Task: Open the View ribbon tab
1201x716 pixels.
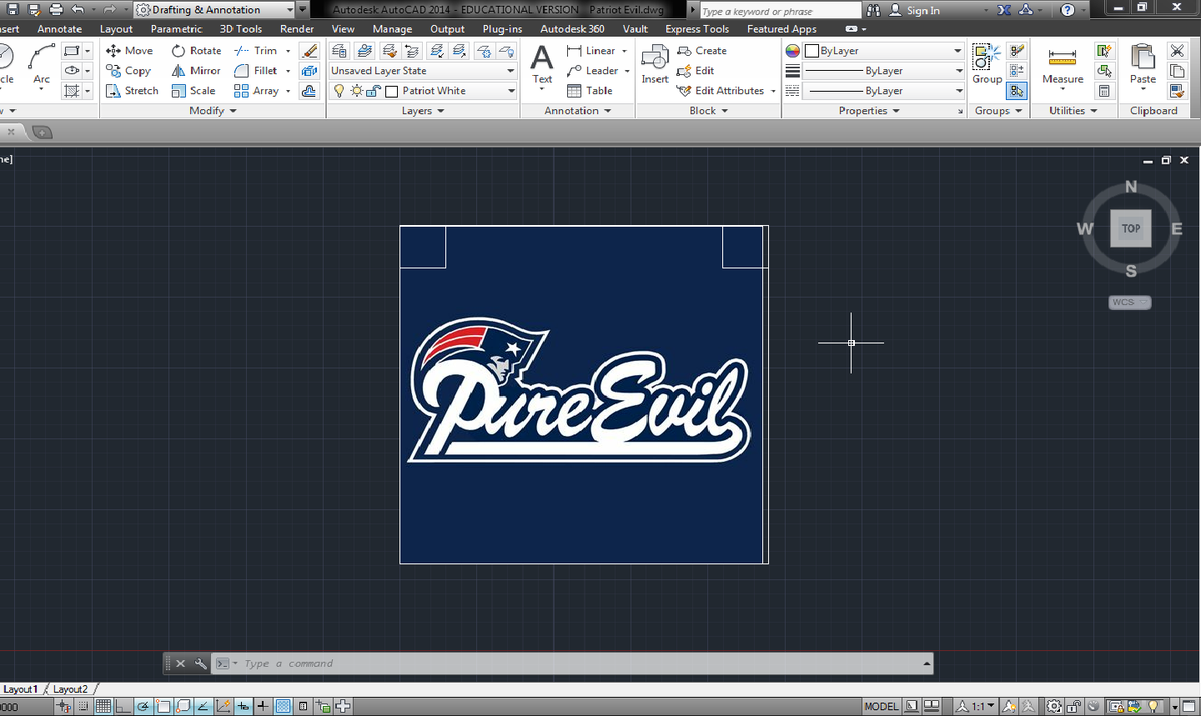Action: pos(343,29)
